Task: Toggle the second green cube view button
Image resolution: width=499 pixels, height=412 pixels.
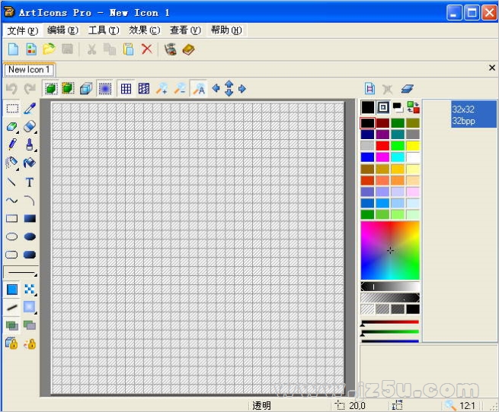Action: pyautogui.click(x=68, y=88)
